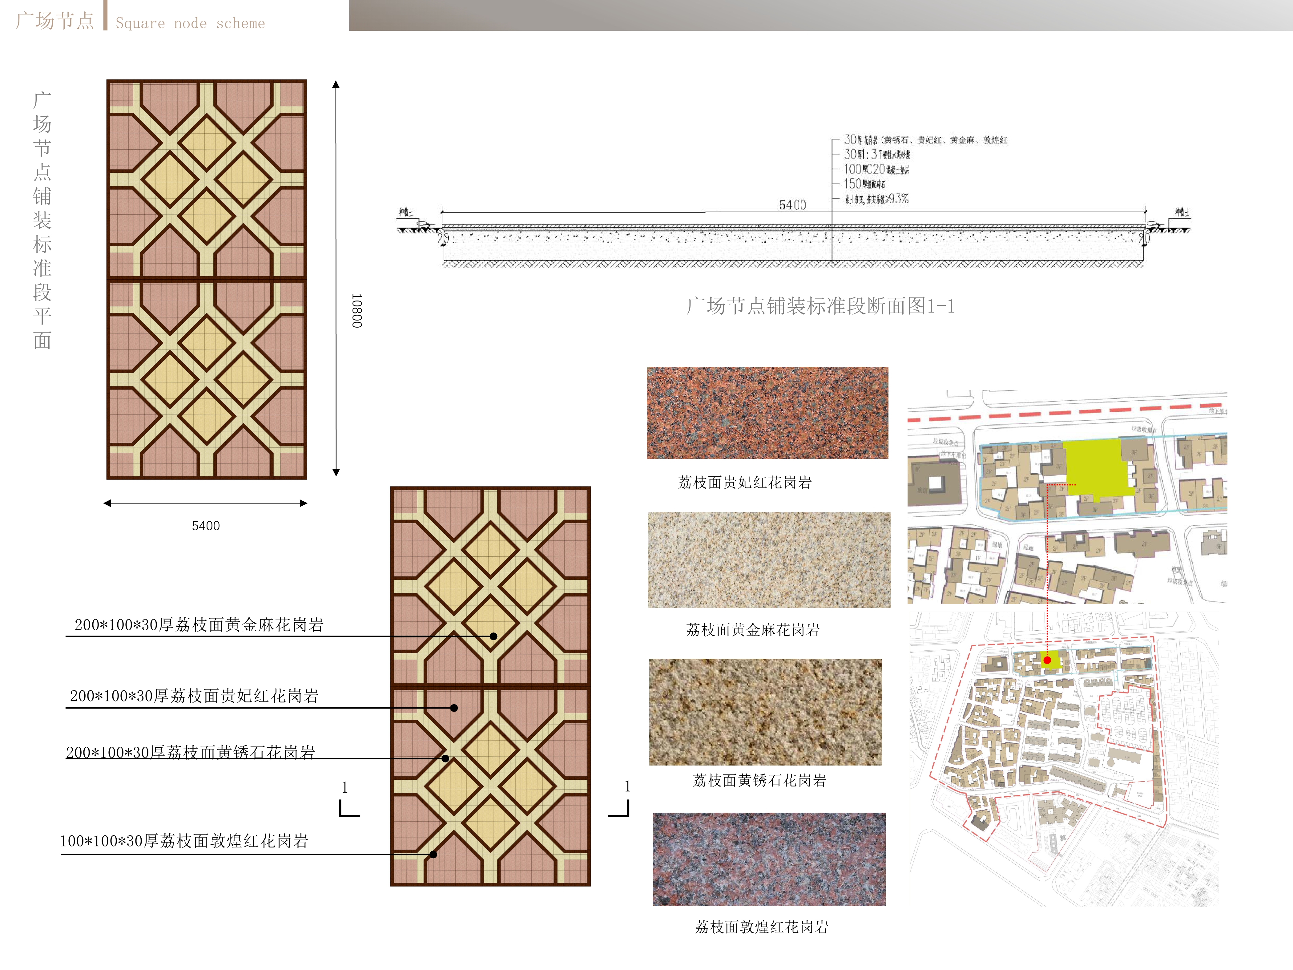Click the Square node scheme header text
This screenshot has width=1293, height=970.
(x=190, y=23)
